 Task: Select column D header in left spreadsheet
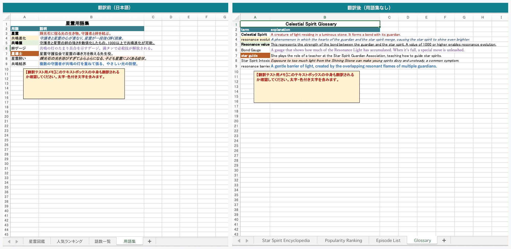click(171, 17)
